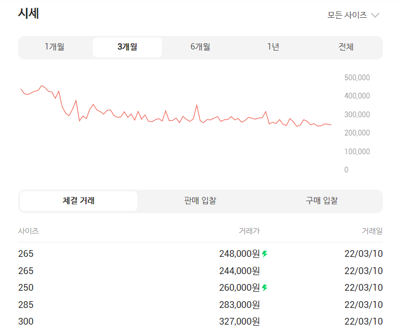Open the 구매 입찰 tab

(321, 201)
